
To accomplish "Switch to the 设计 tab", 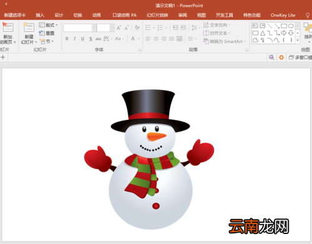I will click(59, 15).
